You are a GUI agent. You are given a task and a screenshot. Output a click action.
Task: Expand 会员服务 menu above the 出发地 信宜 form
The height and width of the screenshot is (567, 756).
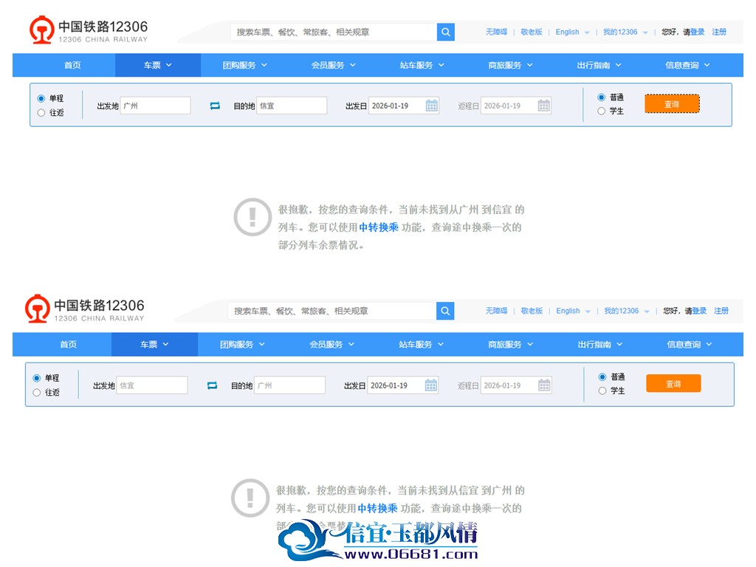click(x=331, y=344)
